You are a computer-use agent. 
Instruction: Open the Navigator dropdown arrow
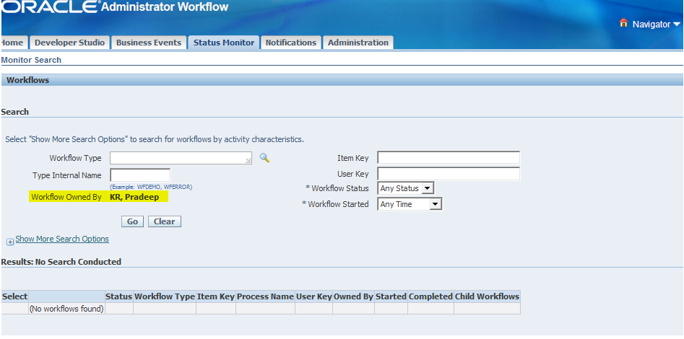click(x=677, y=25)
